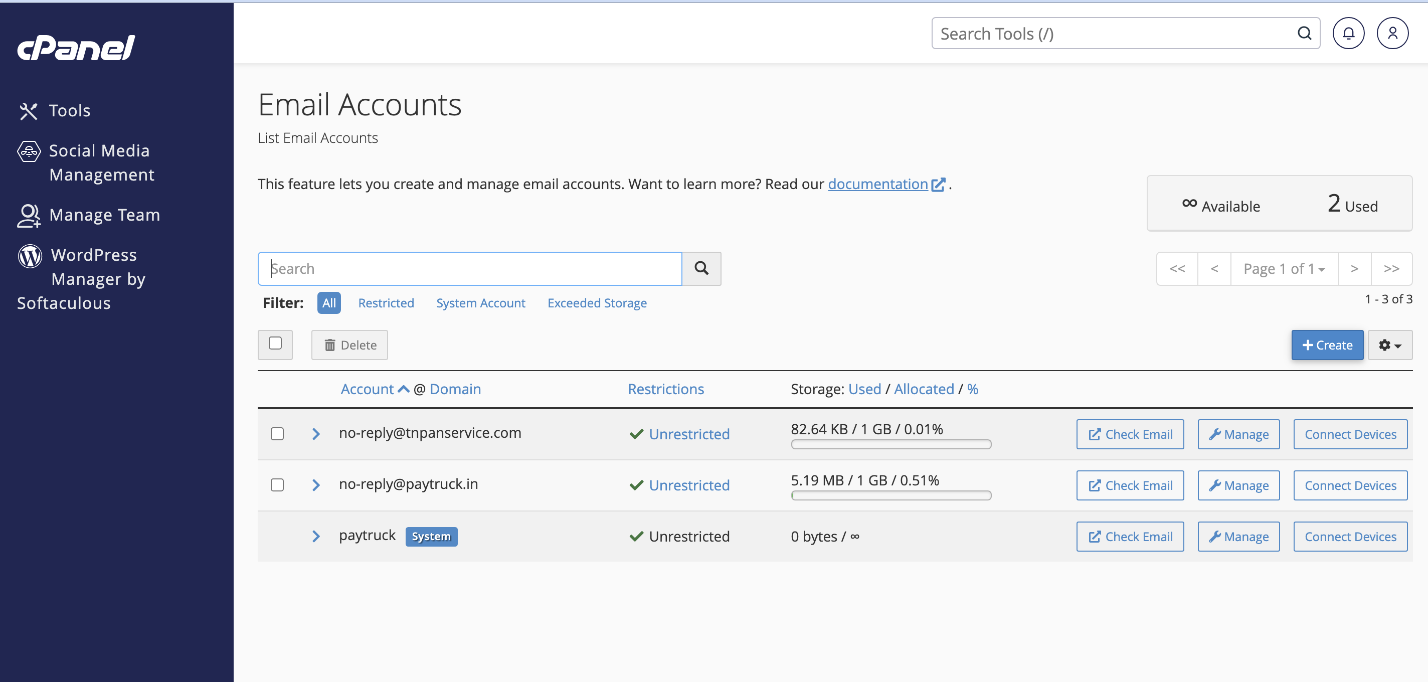Click the cPanel logo
The width and height of the screenshot is (1428, 682).
point(76,48)
